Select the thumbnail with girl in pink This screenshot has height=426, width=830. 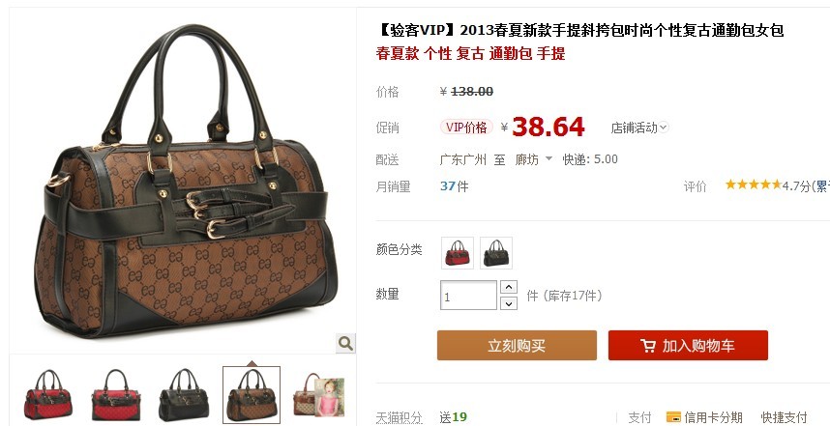tap(319, 394)
